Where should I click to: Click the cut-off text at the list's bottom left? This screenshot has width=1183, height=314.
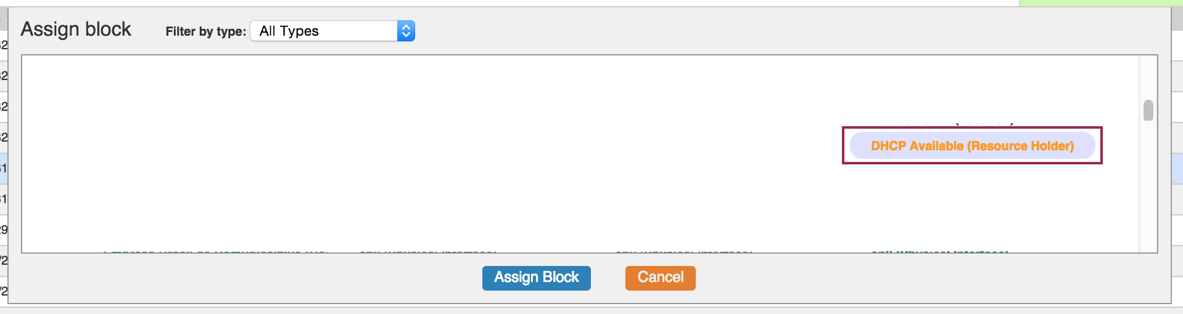pos(215,251)
